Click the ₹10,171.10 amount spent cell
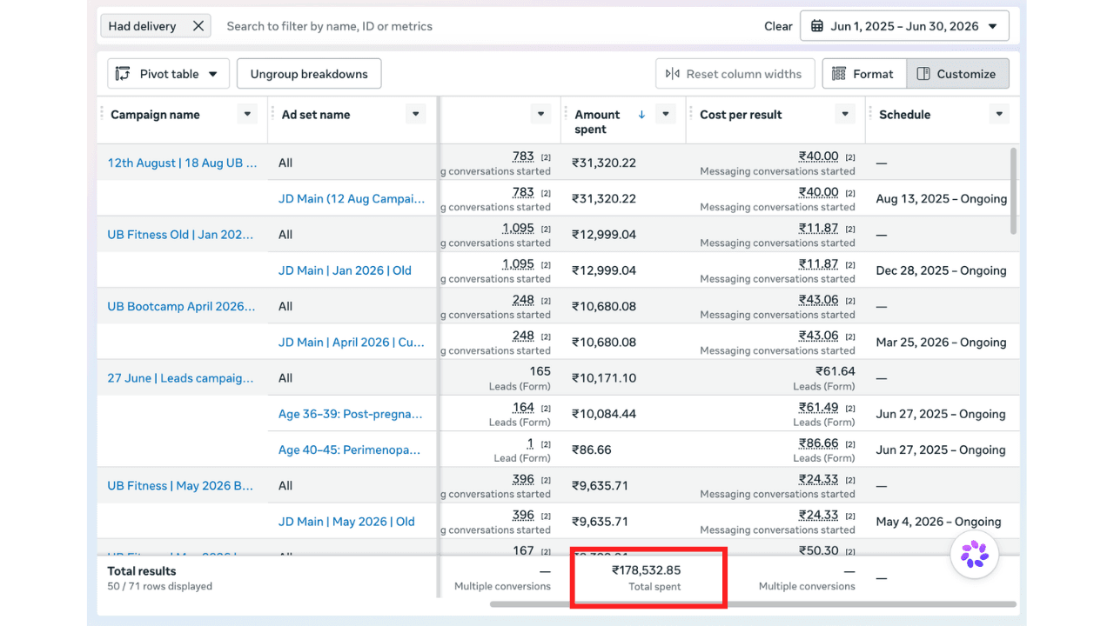1114x626 pixels. coord(604,378)
